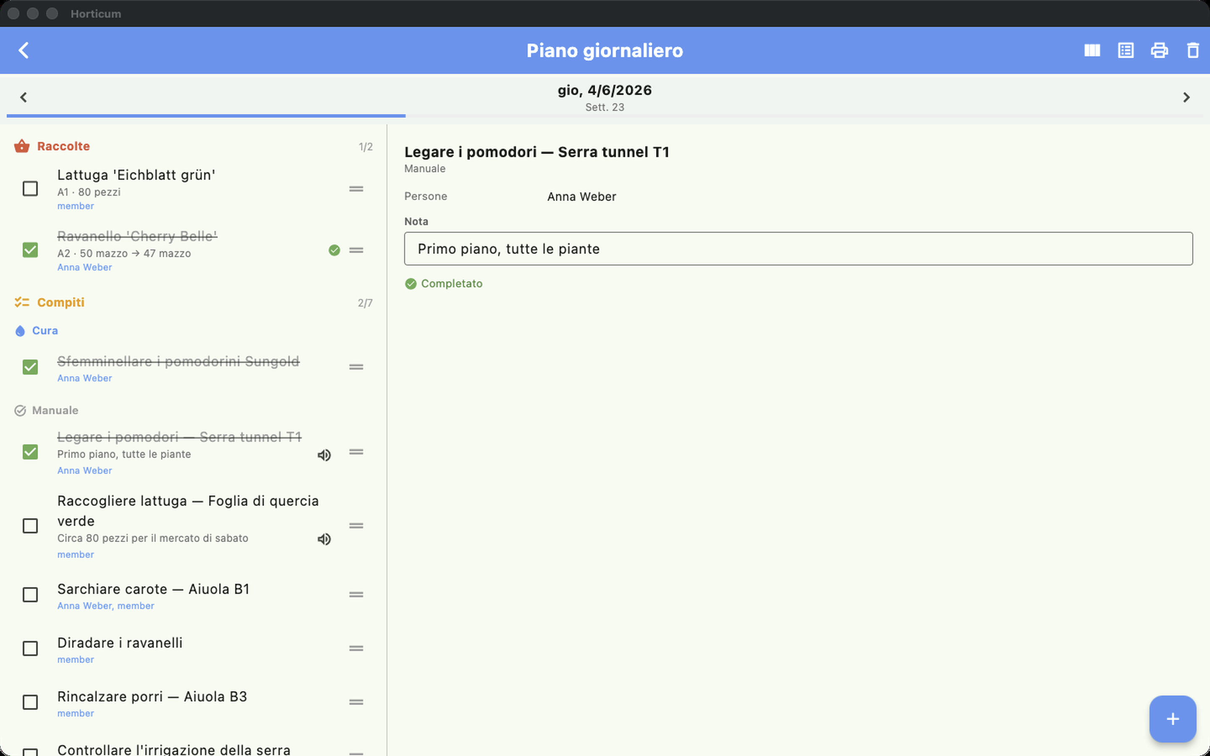Click Anna Weber in Persone row
Viewport: 1210px width, 756px height.
click(x=581, y=197)
